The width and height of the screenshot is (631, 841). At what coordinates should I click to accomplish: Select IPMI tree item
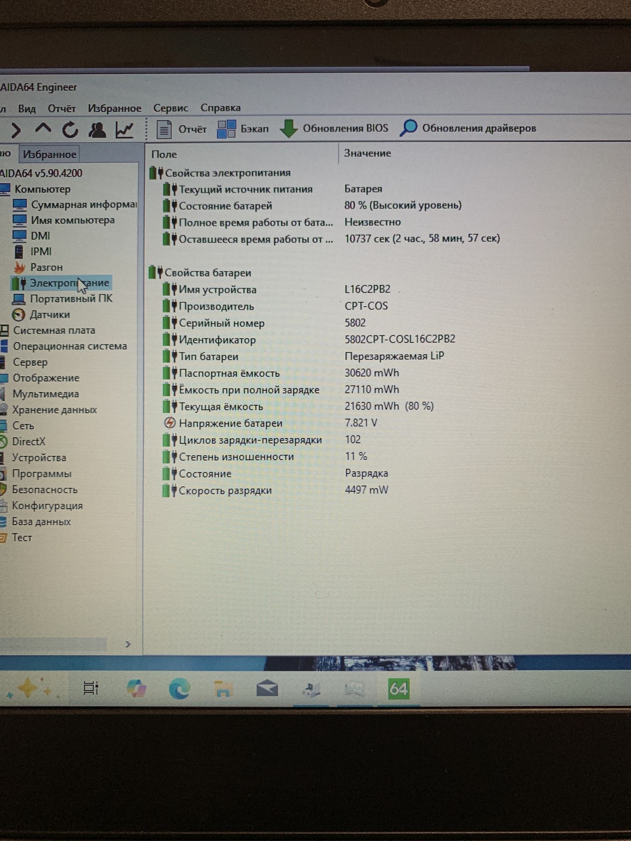[33, 252]
